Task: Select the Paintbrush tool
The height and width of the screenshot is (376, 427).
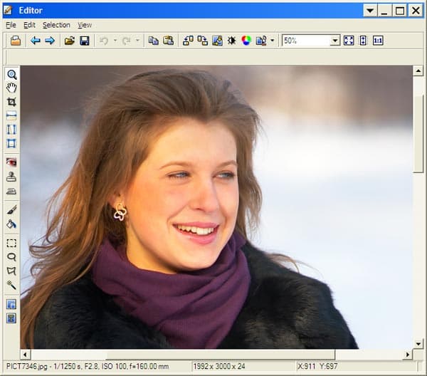Action: pyautogui.click(x=11, y=209)
